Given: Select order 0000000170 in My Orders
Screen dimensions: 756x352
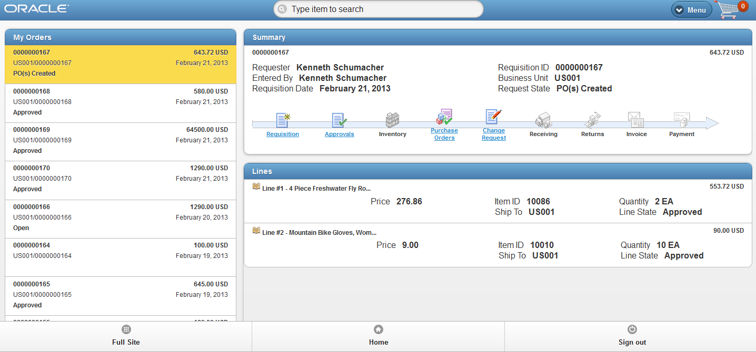Looking at the screenshot, I should 121,180.
